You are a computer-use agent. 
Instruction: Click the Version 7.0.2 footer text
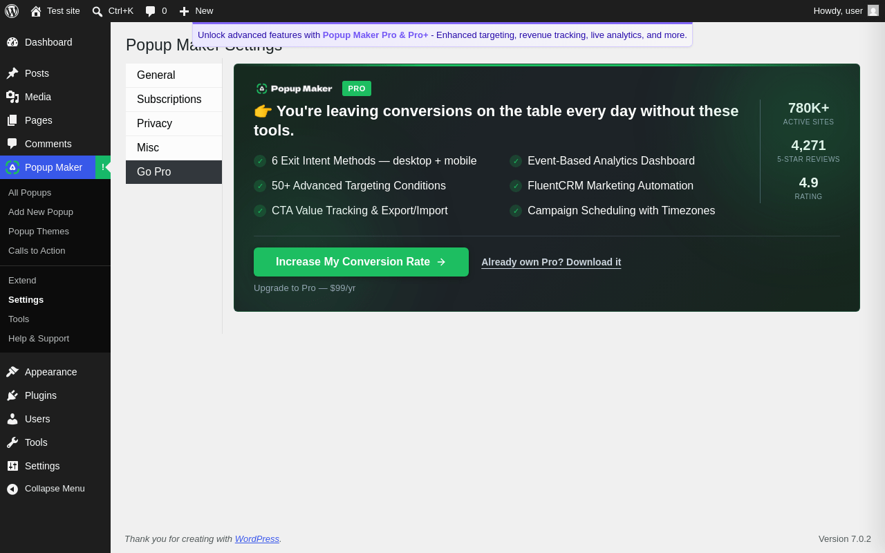tap(845, 538)
